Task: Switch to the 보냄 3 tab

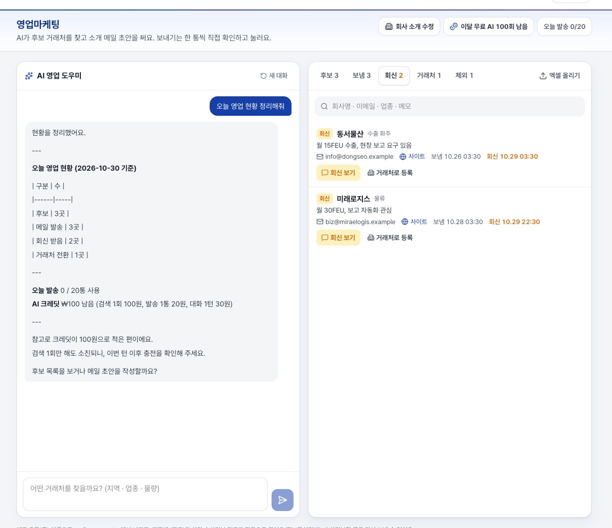Action: point(361,75)
